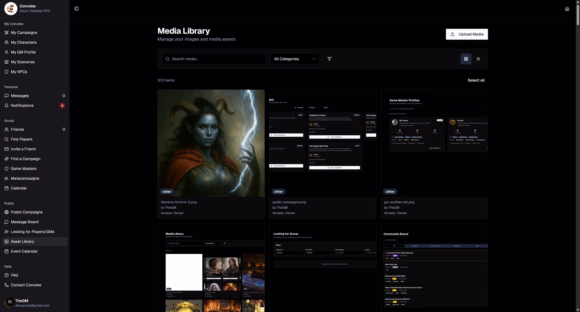The width and height of the screenshot is (580, 312).
Task: Click the public-campaigns.png filename
Action: pyautogui.click(x=289, y=202)
